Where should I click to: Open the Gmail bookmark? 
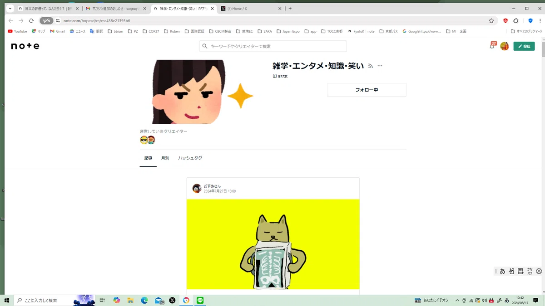[58, 31]
